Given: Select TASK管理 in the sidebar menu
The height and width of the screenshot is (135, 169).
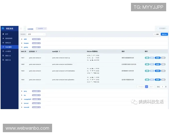Looking at the screenshot, I should point(8,47).
